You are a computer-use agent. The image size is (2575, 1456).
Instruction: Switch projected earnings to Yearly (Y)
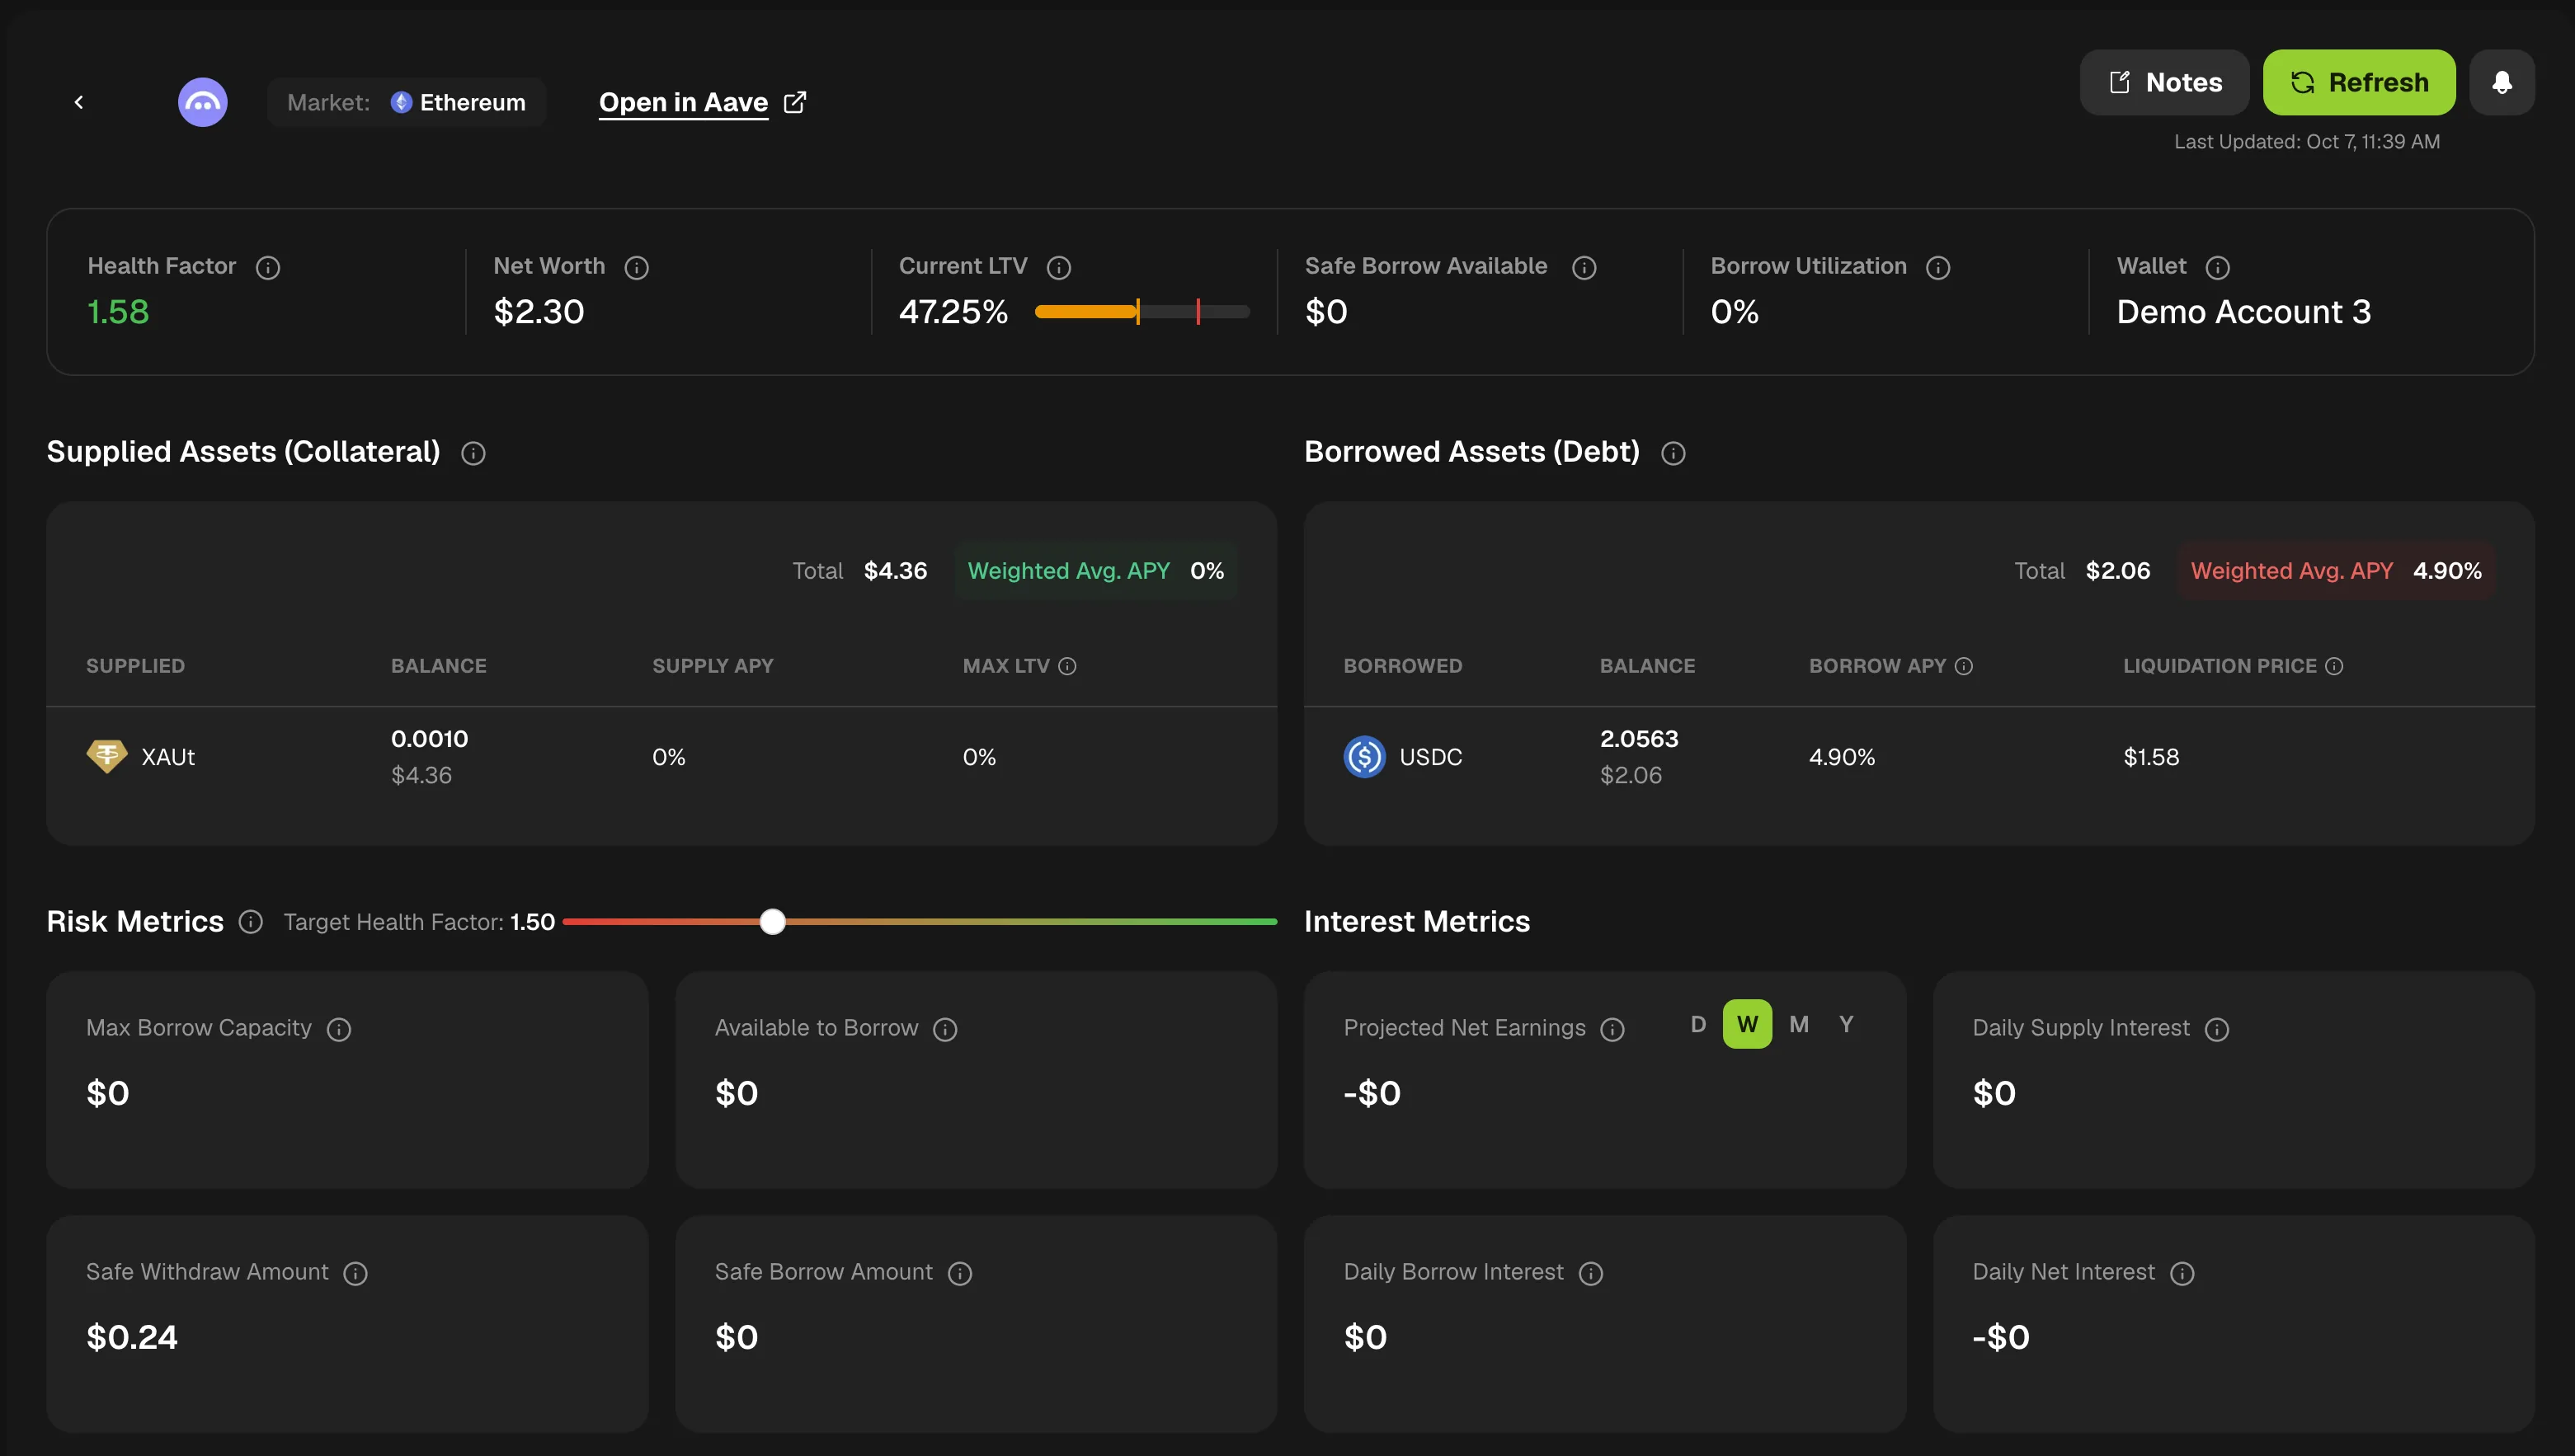click(1846, 1024)
